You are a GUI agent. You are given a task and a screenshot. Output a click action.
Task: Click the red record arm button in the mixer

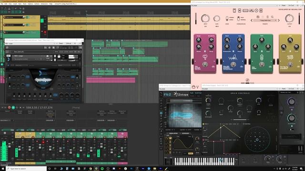tap(43, 142)
